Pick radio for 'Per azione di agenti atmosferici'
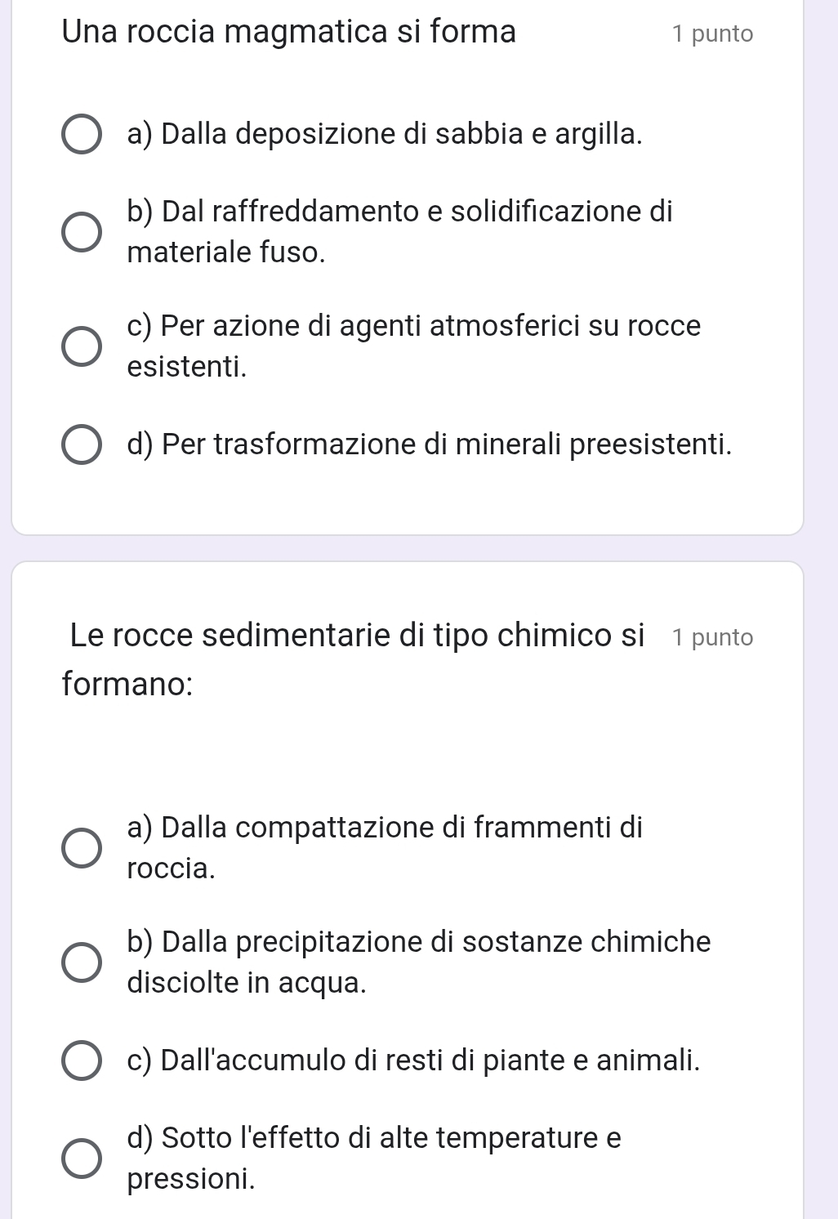Screen dimensions: 838x1219 coord(82,346)
